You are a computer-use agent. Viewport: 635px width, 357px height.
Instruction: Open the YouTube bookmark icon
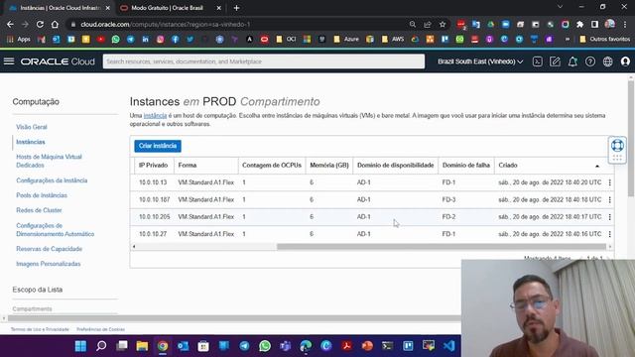(101, 40)
